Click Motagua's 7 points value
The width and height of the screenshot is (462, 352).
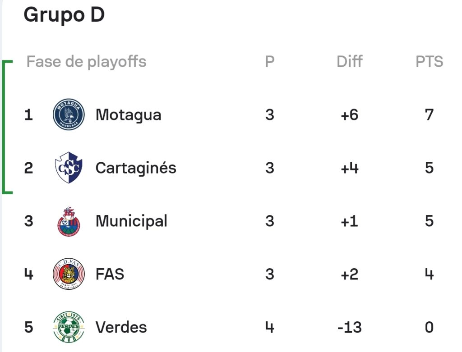pyautogui.click(x=430, y=115)
